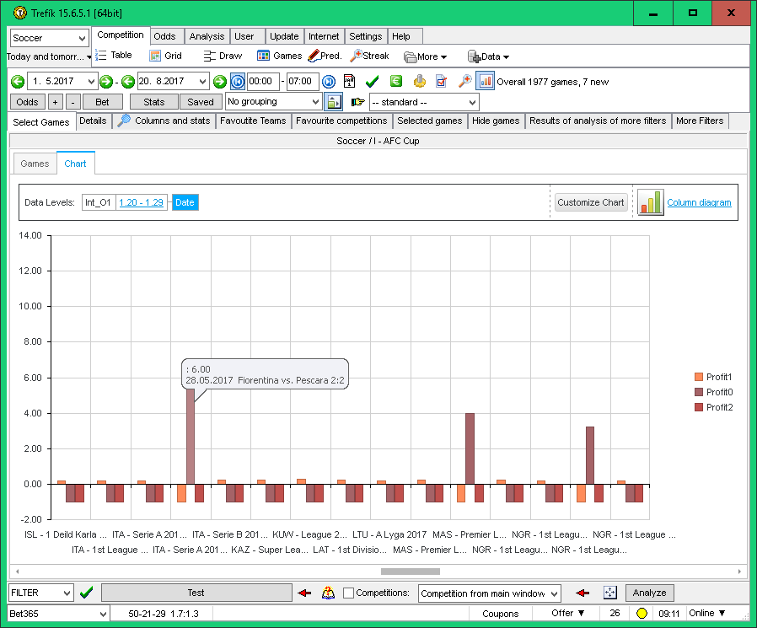Click the green filter checkmark beside FILTER

point(86,593)
